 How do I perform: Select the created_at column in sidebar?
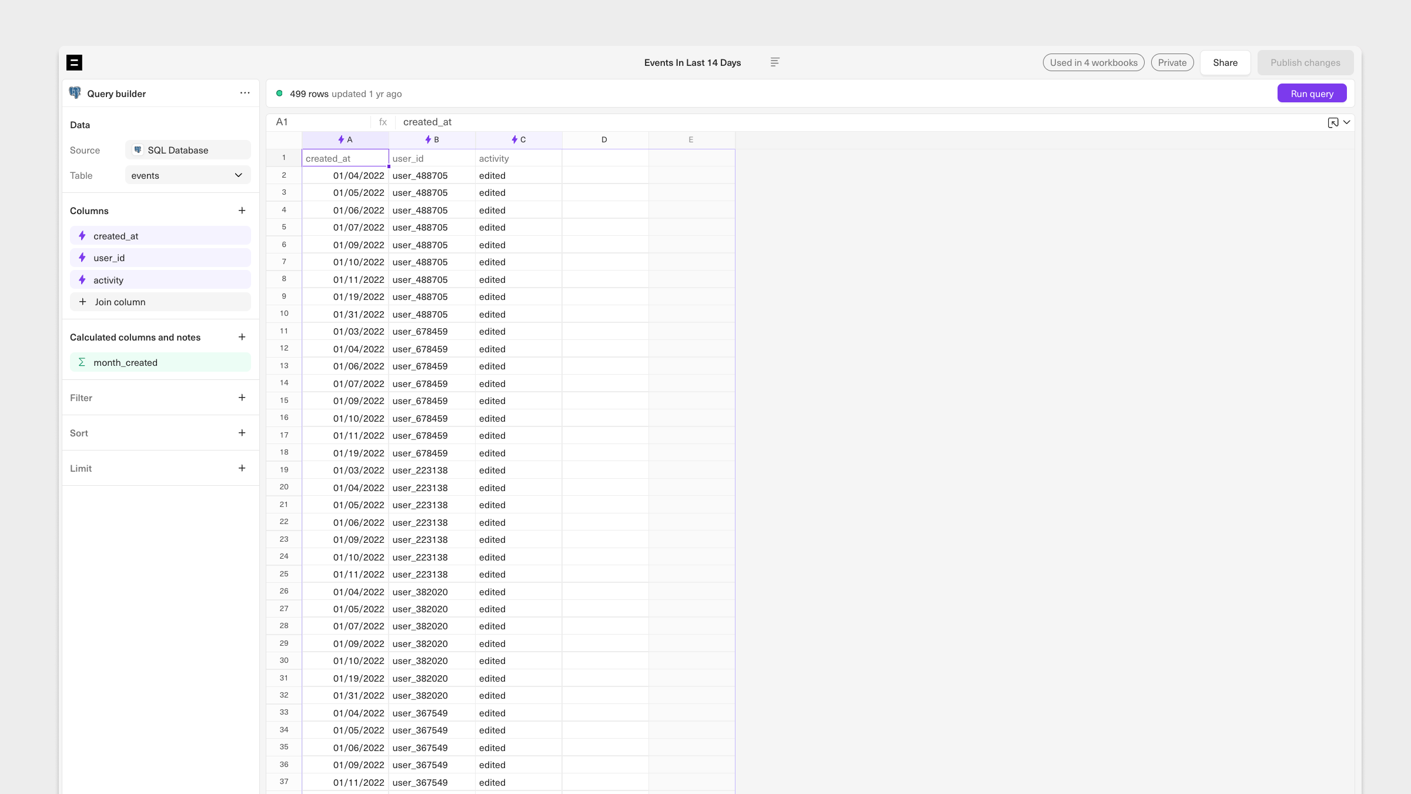tap(160, 236)
